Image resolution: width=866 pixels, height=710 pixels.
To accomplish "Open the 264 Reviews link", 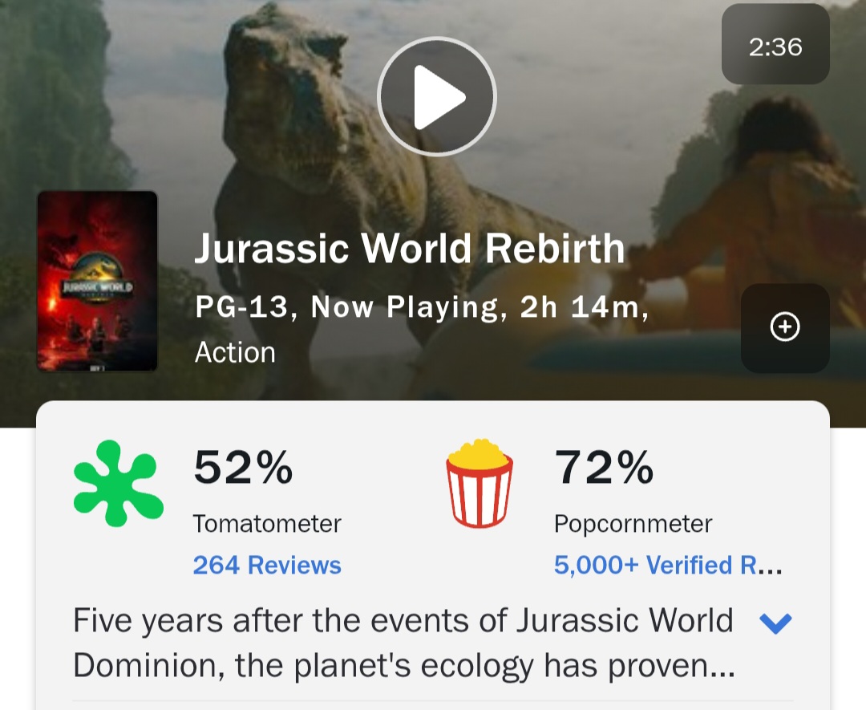I will [267, 565].
